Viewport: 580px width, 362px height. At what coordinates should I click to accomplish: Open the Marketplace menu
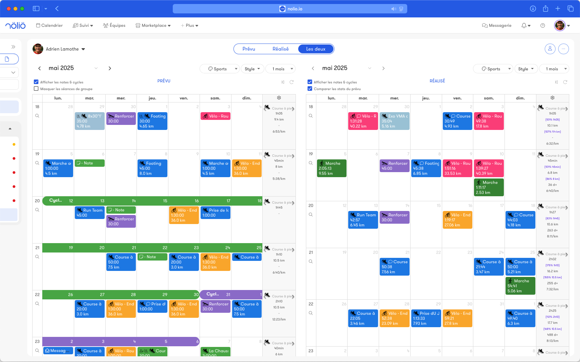[x=153, y=25]
